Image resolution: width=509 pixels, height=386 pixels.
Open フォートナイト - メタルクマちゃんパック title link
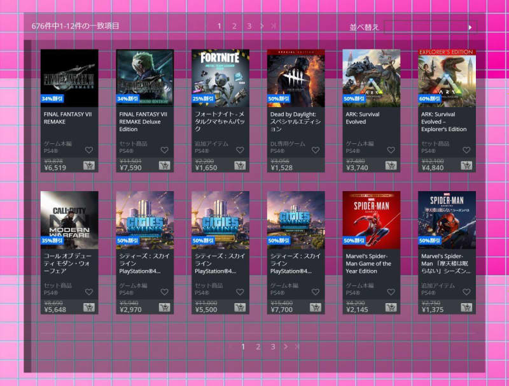tap(220, 122)
